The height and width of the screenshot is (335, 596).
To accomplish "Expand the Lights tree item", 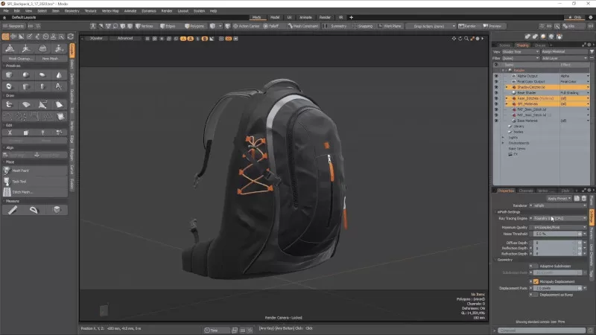I will pos(503,137).
